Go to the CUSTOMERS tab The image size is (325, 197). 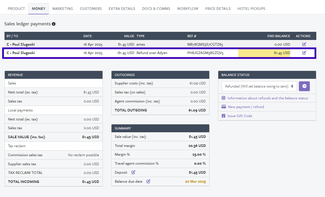(x=91, y=8)
